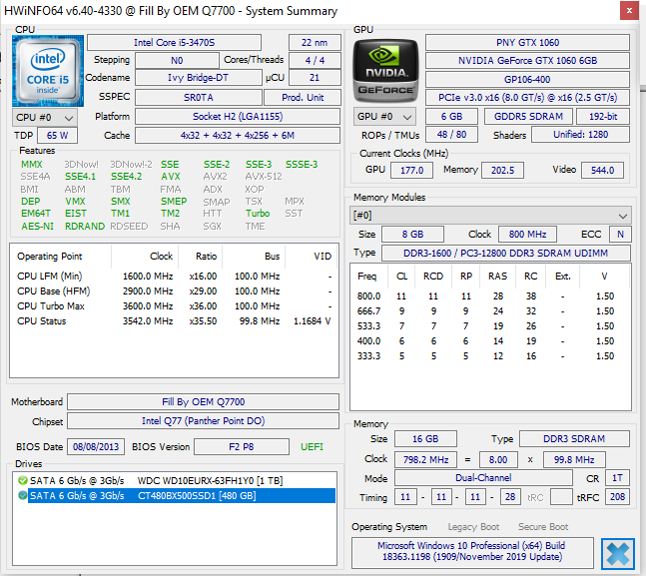
Task: Click the PNY GTX 1060 field
Action: 527,43
